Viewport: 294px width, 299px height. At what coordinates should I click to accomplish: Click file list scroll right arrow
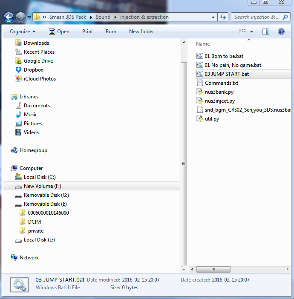tap(287, 269)
